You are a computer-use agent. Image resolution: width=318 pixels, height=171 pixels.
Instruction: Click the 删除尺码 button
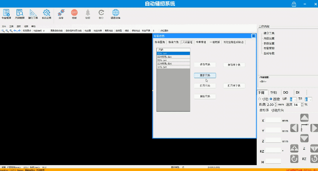[205, 96]
